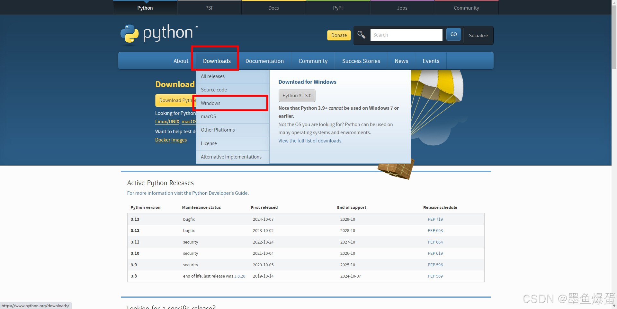The height and width of the screenshot is (309, 617).
Task: Open the PEP 664 link
Action: coord(435,242)
